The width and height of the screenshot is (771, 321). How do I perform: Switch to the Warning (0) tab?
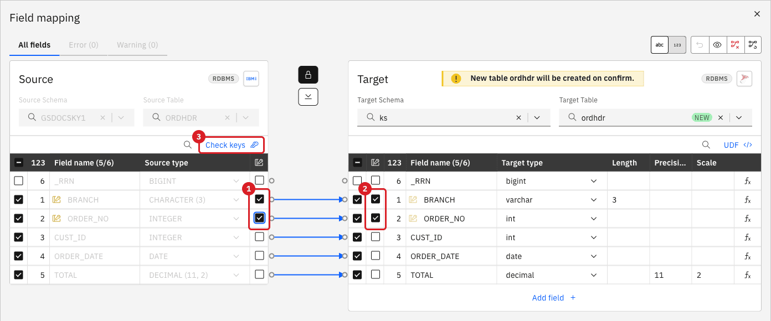click(x=137, y=45)
